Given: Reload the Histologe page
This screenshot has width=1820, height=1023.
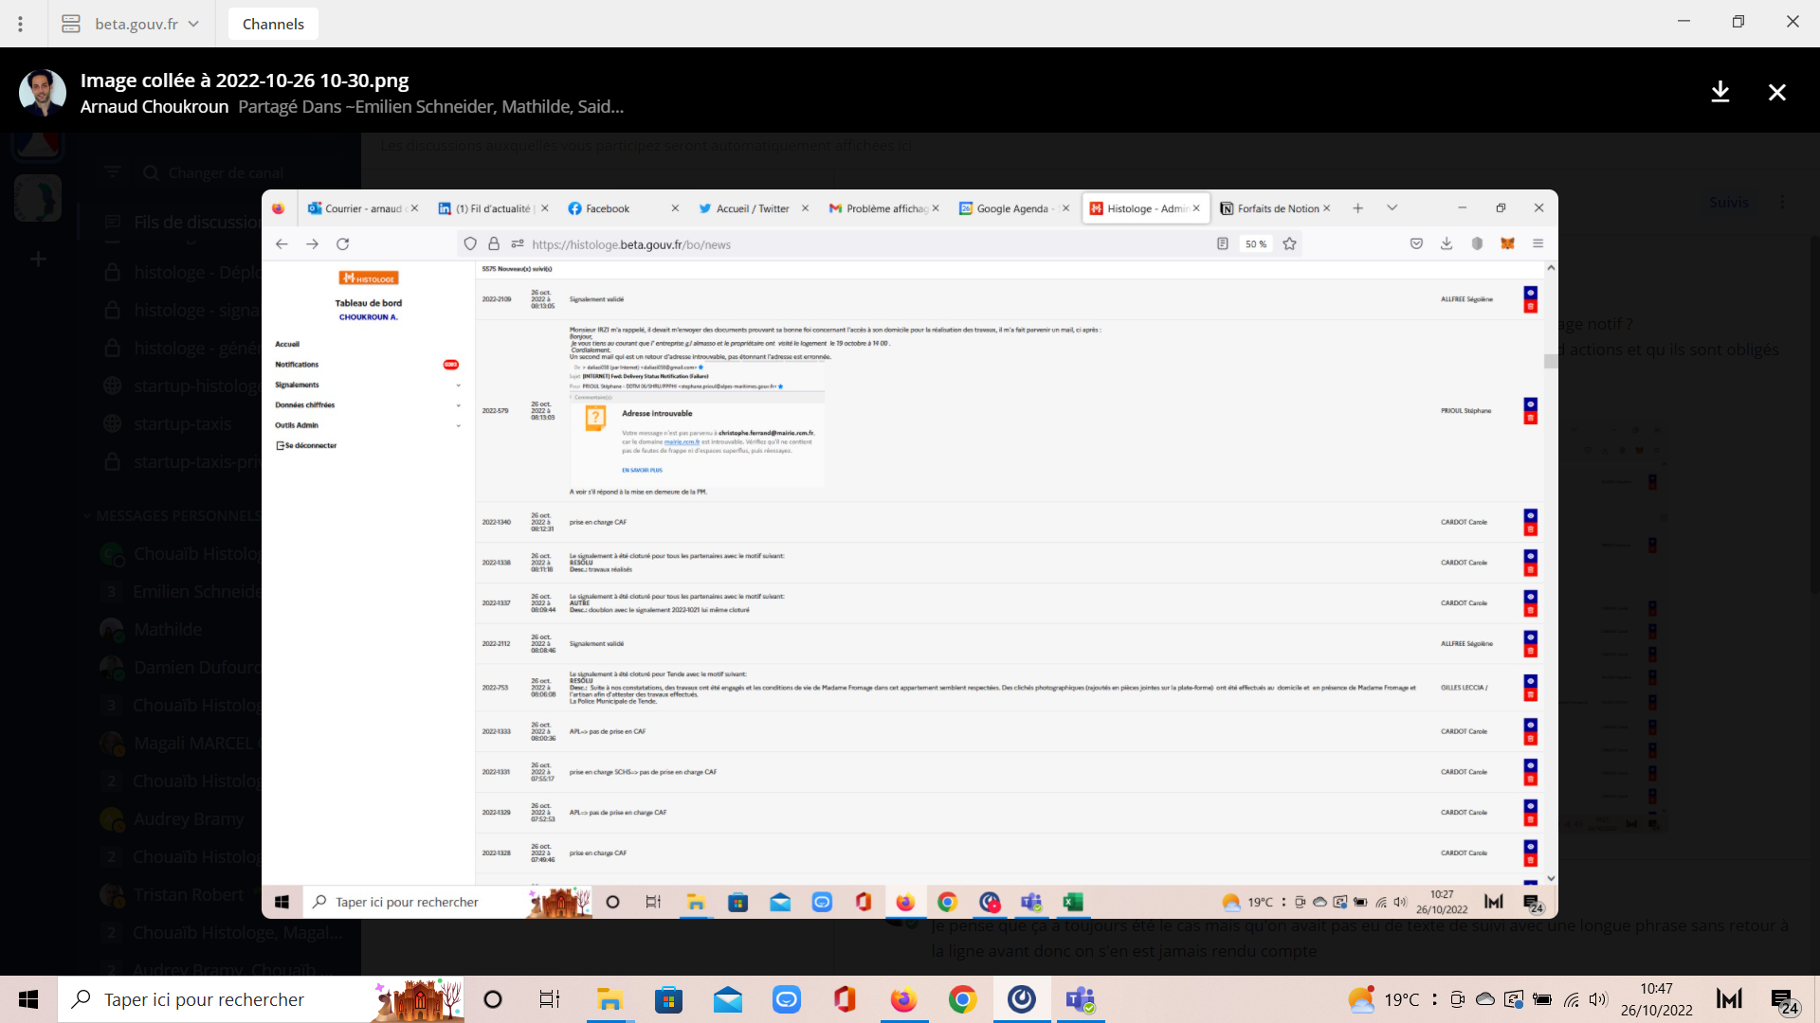Looking at the screenshot, I should coord(342,243).
